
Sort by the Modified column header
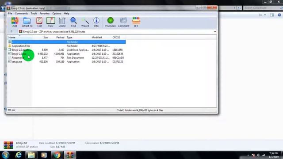101,38
